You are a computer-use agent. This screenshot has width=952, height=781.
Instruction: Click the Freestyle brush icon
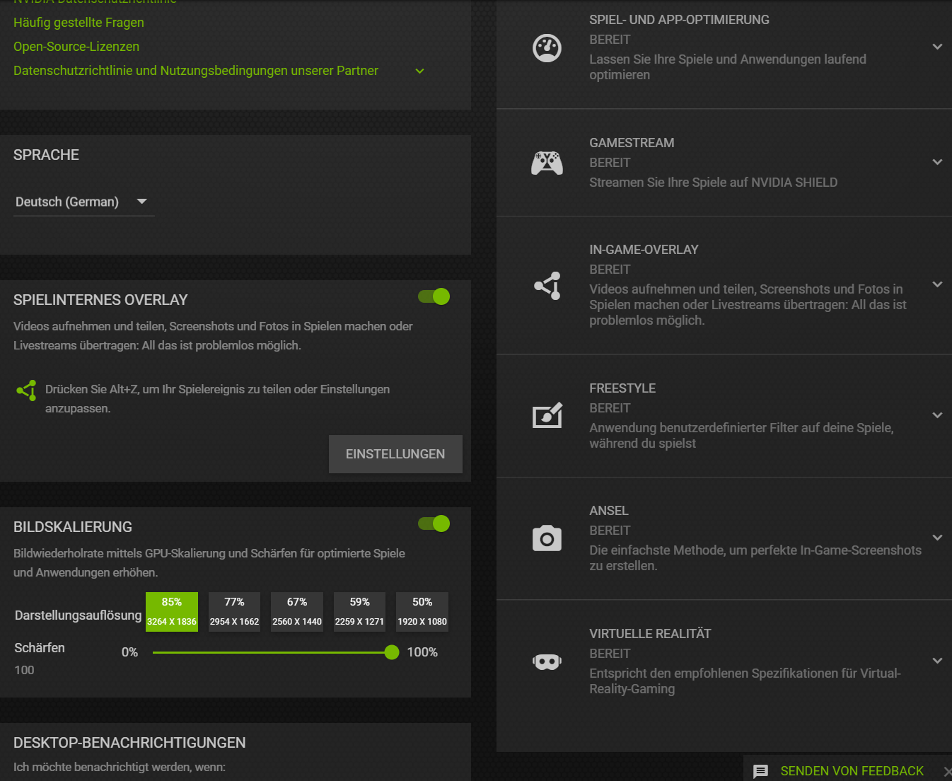click(547, 415)
